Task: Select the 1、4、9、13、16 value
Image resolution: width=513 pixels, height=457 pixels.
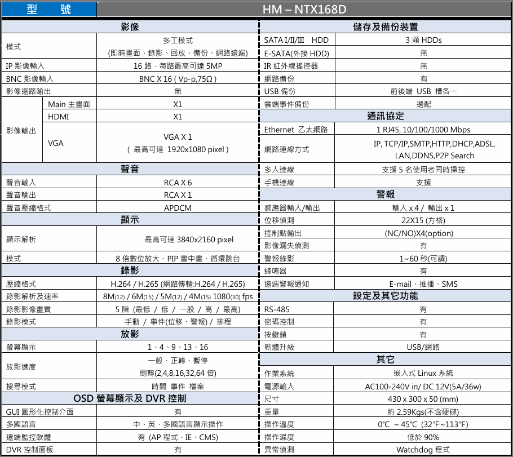Action: click(x=178, y=347)
